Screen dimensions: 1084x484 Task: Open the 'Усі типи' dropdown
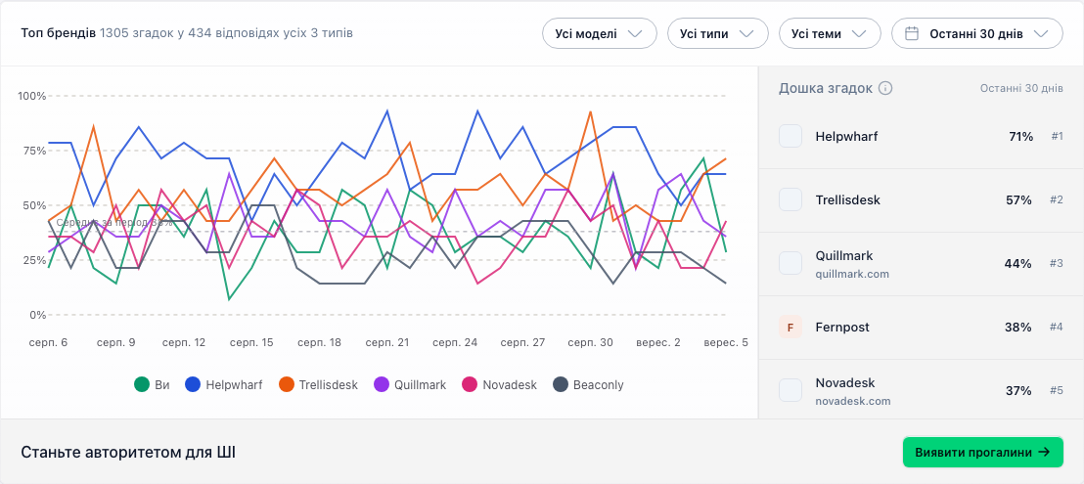click(717, 33)
